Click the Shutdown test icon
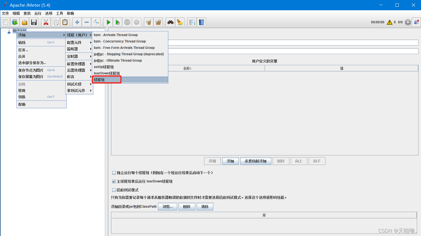Screen dimensions: 421x236 click(137, 22)
